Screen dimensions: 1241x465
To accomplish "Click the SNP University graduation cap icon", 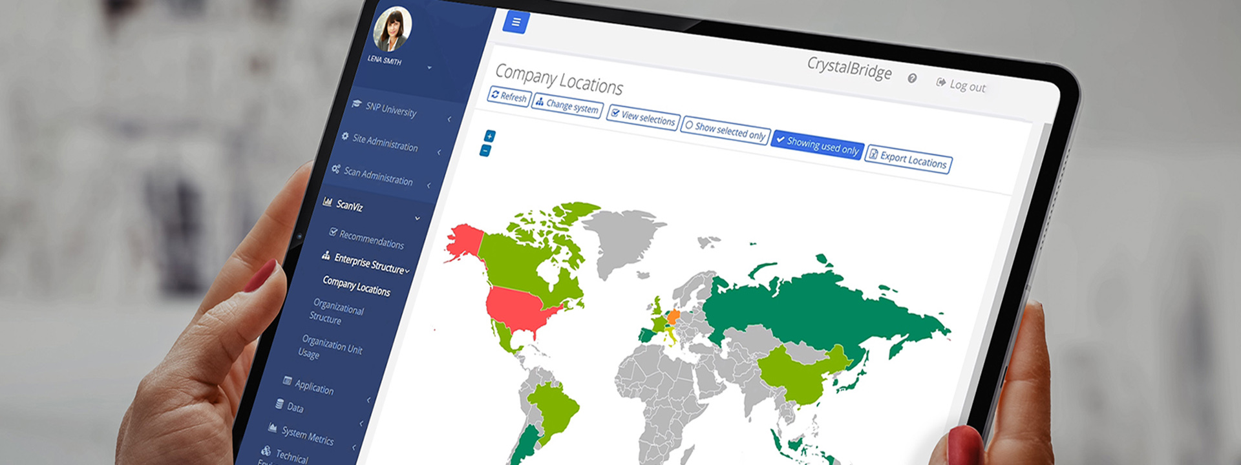I will point(356,103).
